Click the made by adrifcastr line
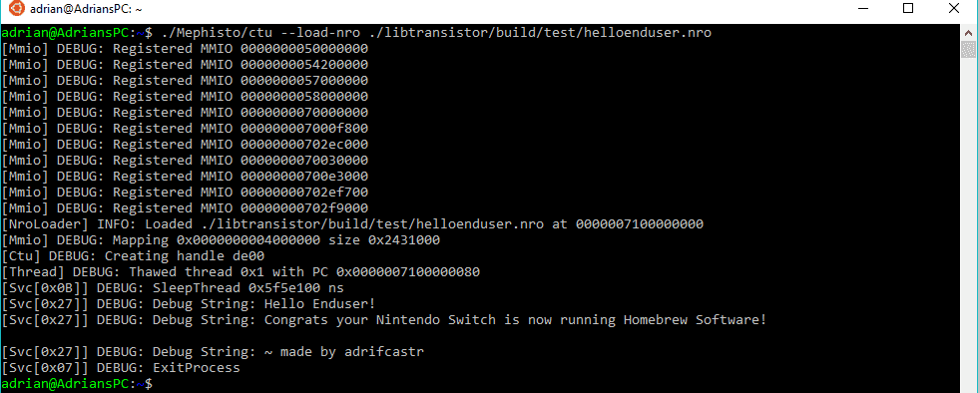The height and width of the screenshot is (393, 980). pyautogui.click(x=213, y=352)
